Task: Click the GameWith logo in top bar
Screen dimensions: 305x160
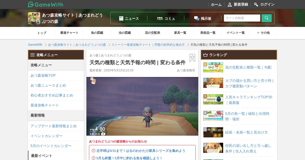Action: (x=45, y=4)
